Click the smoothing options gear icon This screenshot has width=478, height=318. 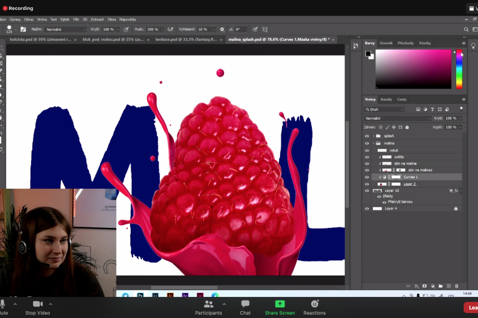click(222, 29)
